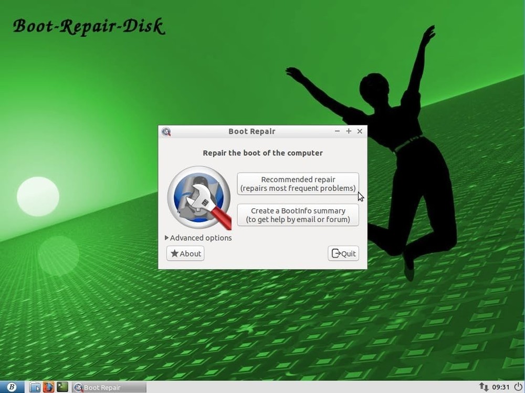
Task: Click the network traffic arrows indicator
Action: tap(482, 387)
